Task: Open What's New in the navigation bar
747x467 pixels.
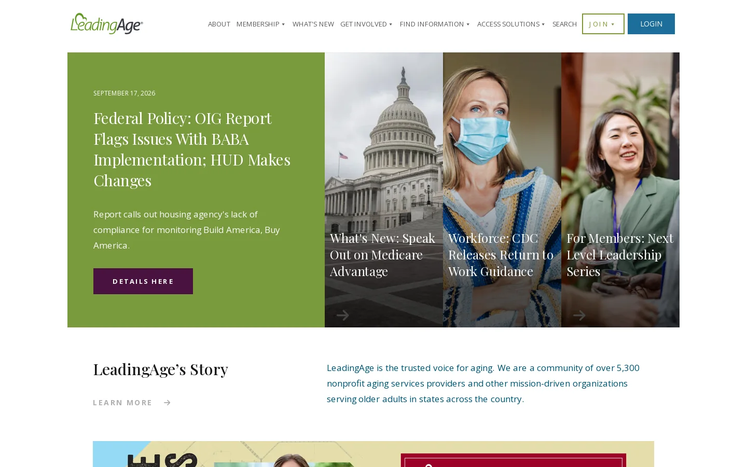Action: coord(313,24)
